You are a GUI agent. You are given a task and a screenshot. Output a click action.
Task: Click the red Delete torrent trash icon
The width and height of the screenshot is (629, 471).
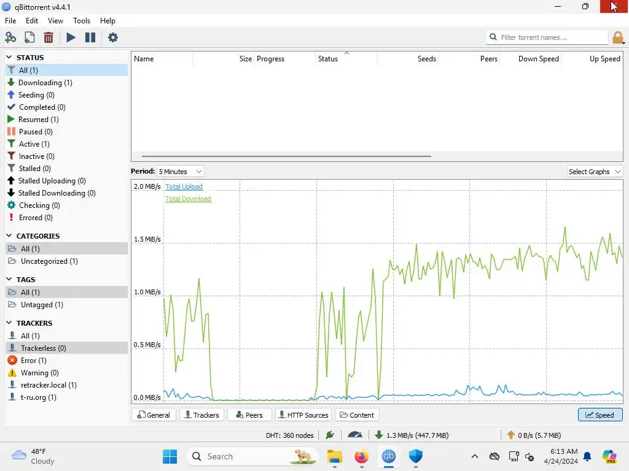pos(49,37)
